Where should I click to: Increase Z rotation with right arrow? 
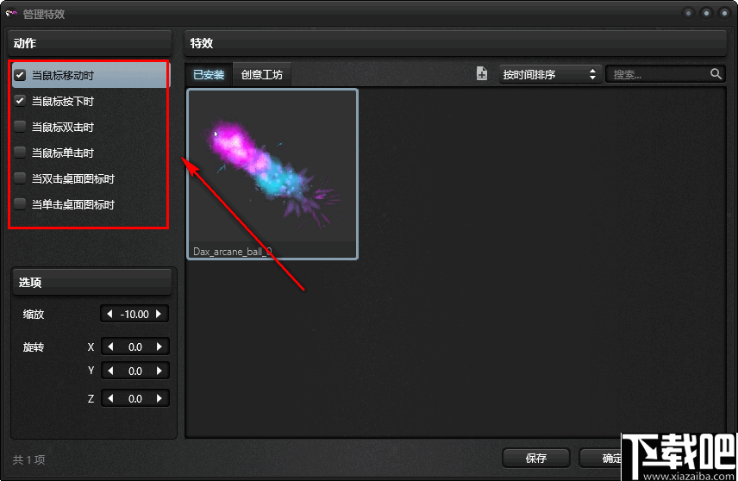(159, 398)
